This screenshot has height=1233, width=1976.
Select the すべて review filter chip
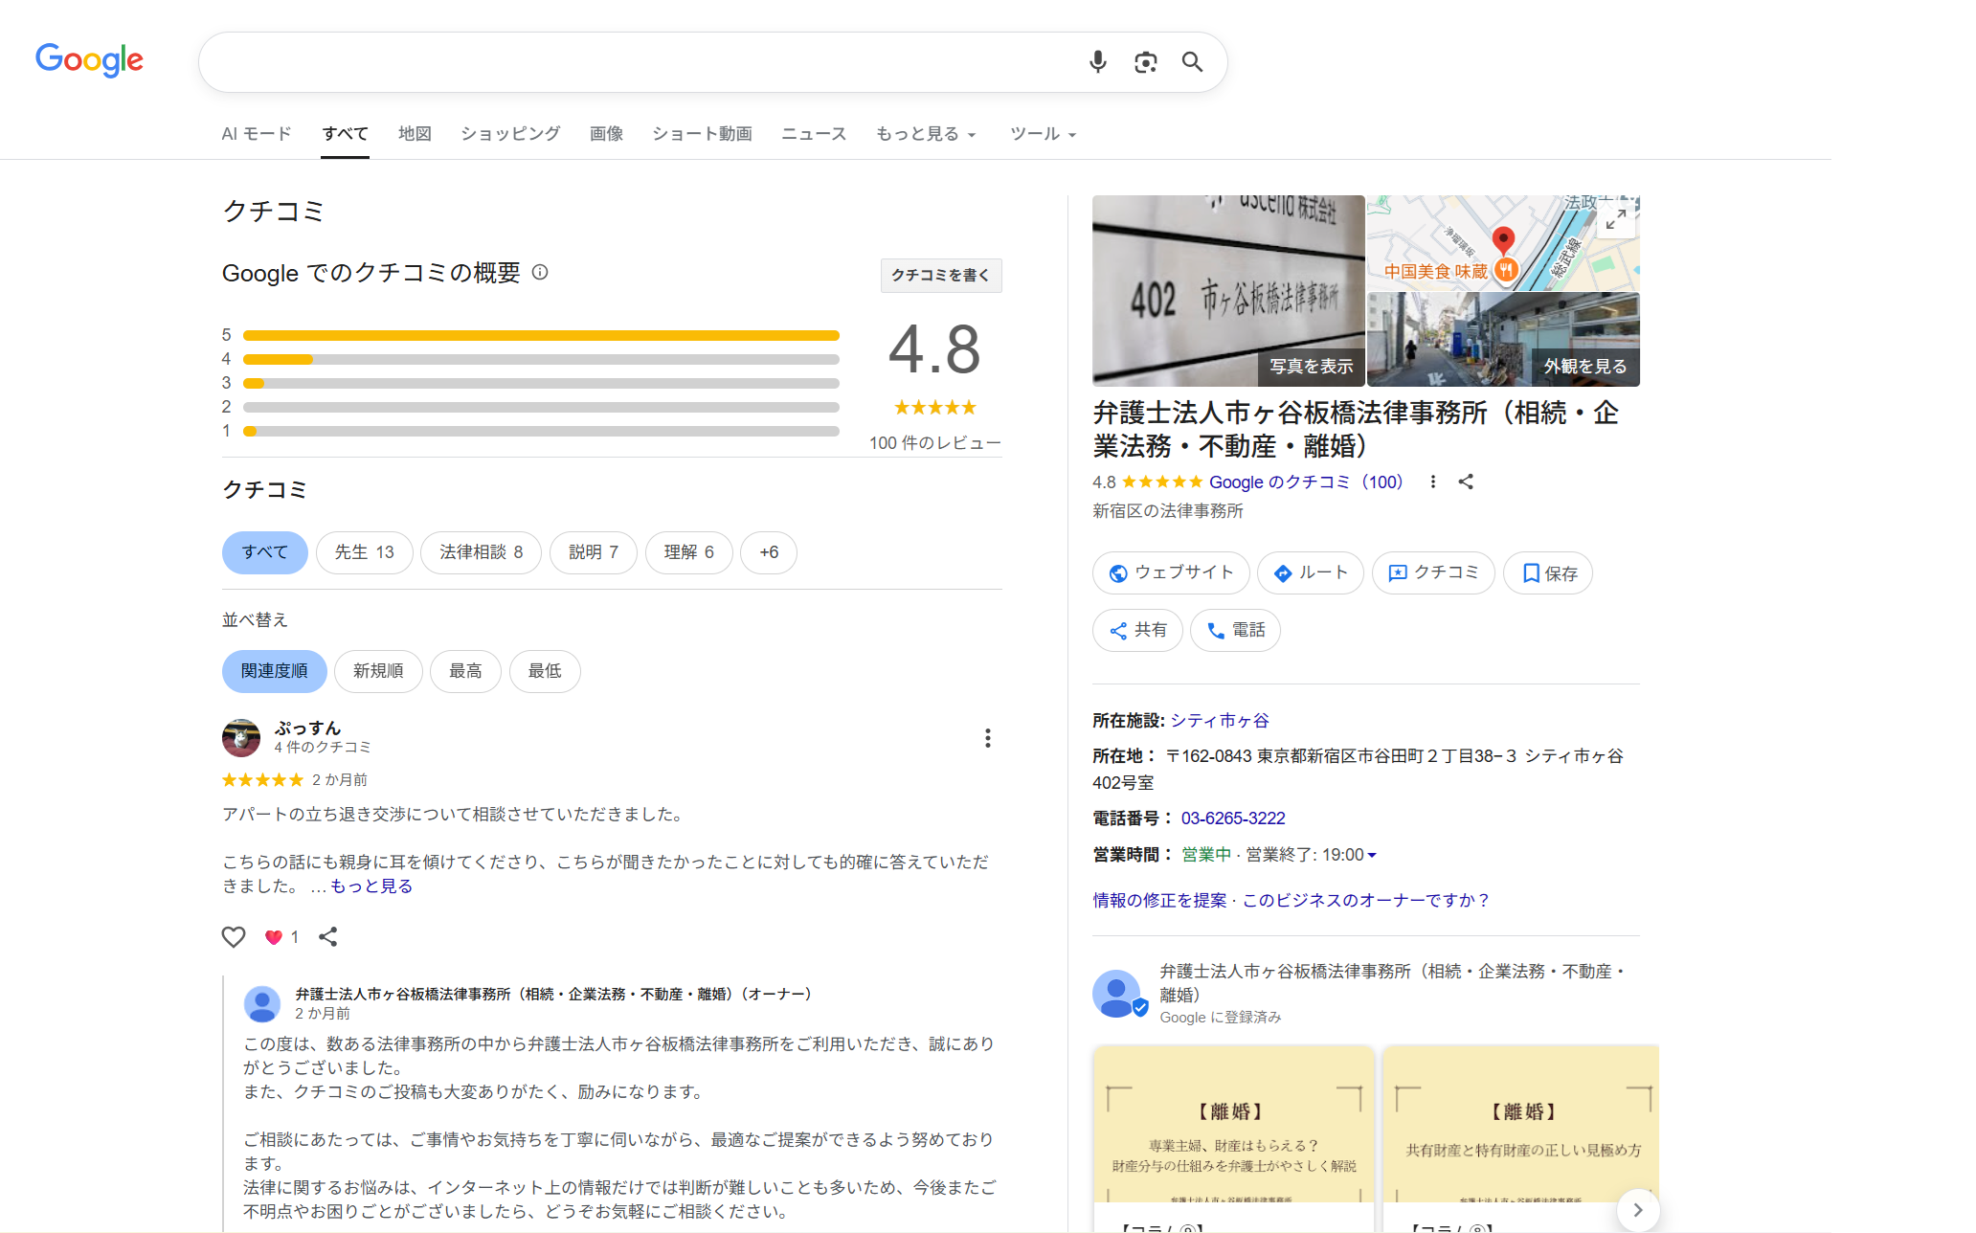(x=265, y=552)
